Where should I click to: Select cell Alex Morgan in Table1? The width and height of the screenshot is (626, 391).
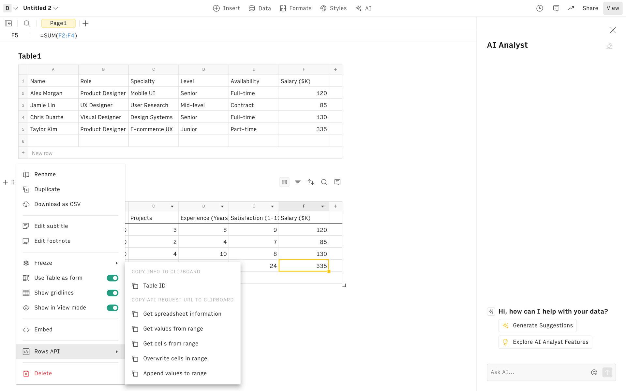(x=53, y=93)
